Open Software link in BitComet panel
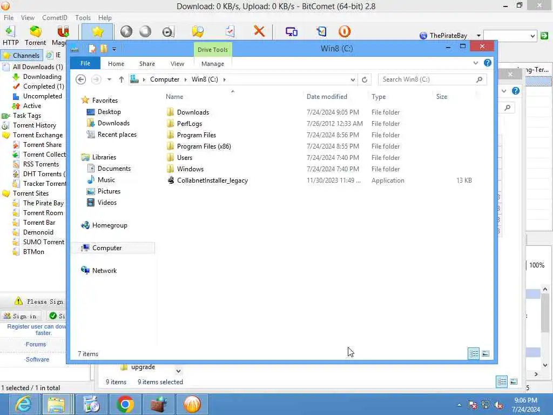The height and width of the screenshot is (415, 553). (37, 359)
